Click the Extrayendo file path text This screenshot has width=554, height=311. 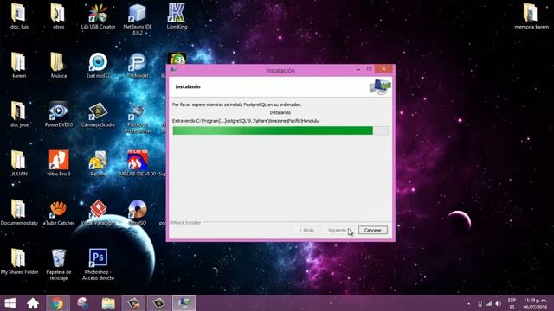tap(245, 121)
